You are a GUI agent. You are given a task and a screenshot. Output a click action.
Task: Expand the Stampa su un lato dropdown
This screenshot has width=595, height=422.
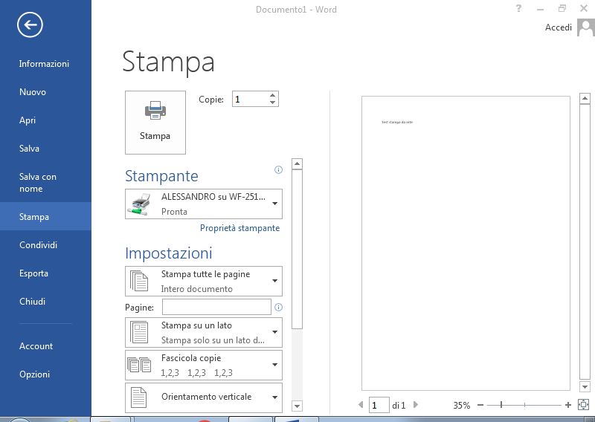click(x=204, y=333)
